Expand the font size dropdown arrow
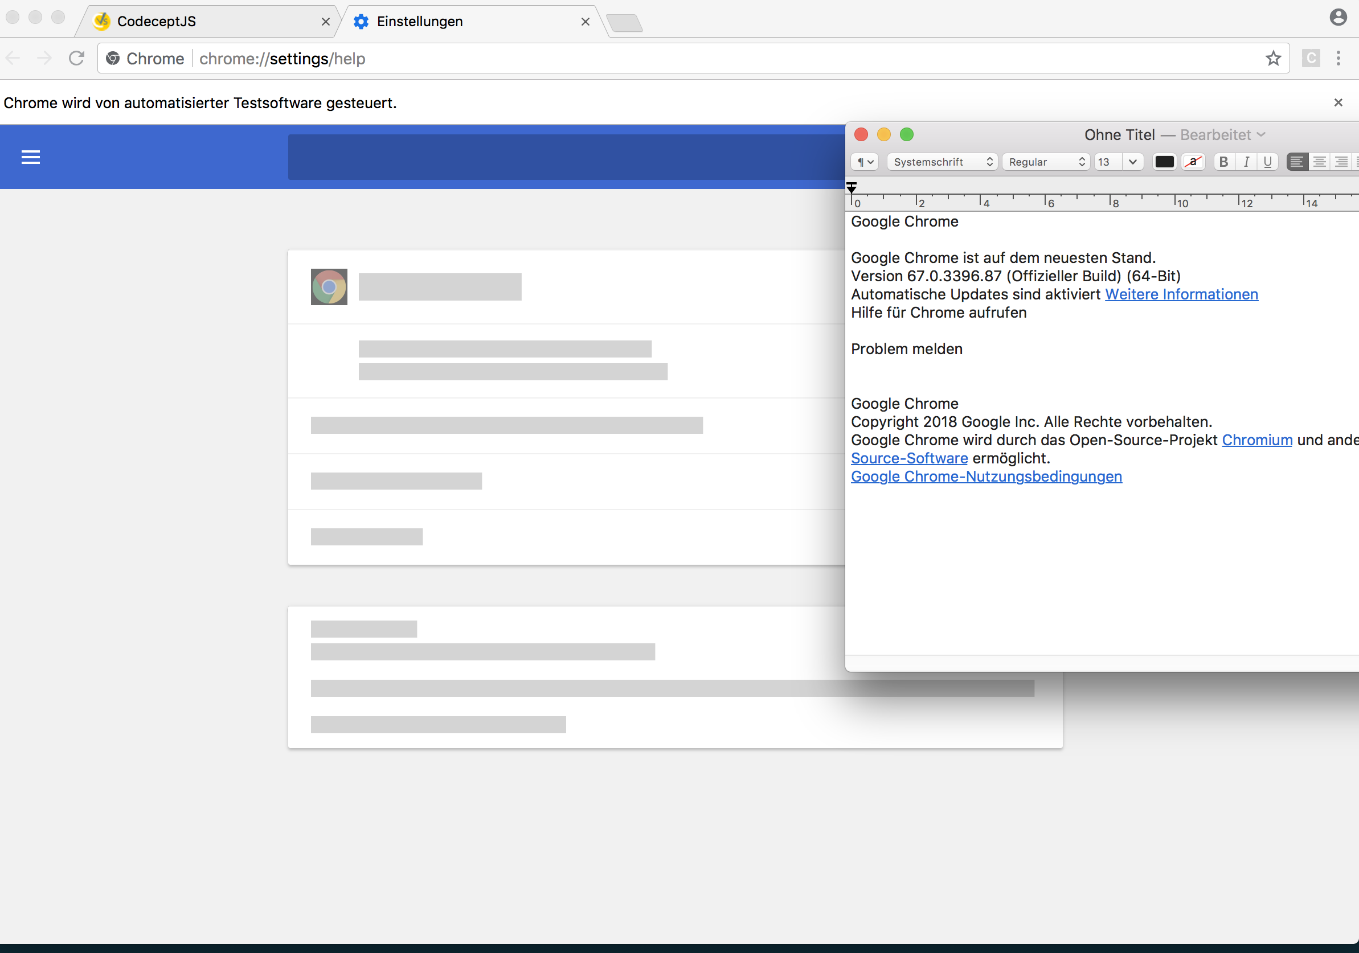Viewport: 1359px width, 953px height. pos(1133,162)
